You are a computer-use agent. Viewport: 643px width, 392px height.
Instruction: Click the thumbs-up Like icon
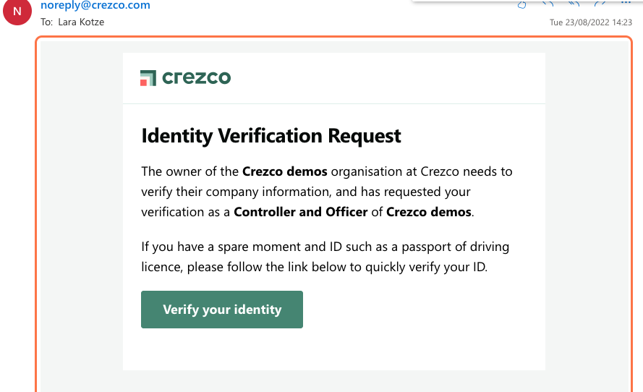point(521,4)
